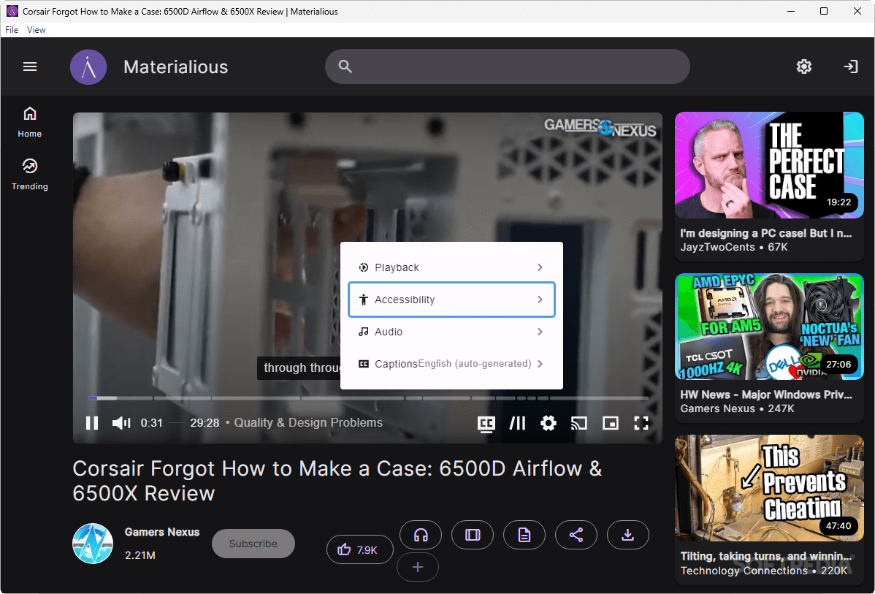Open 'HW News - Major Windows' title
Viewport: 875px width, 594px height.
[x=765, y=395]
